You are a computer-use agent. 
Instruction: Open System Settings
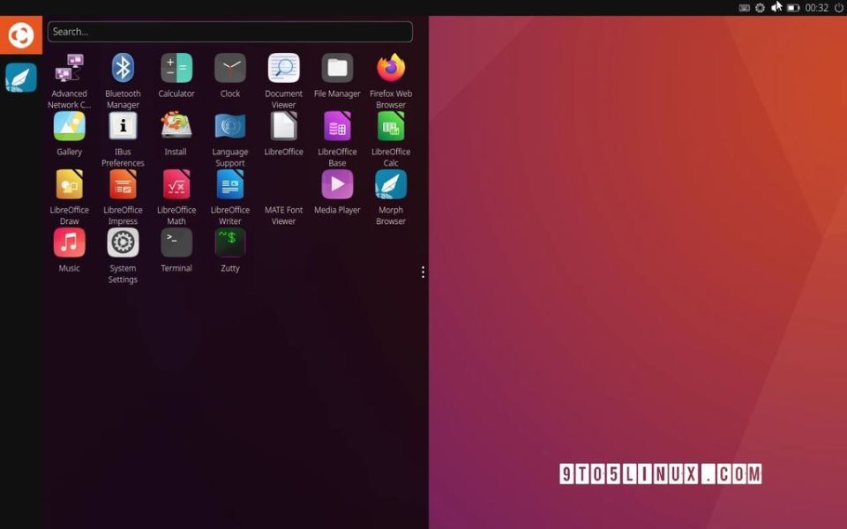[123, 242]
